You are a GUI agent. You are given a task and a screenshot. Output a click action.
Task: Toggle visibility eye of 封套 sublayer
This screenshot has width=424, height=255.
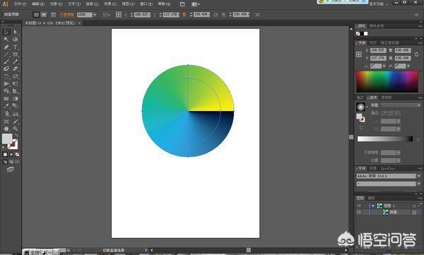(359, 213)
